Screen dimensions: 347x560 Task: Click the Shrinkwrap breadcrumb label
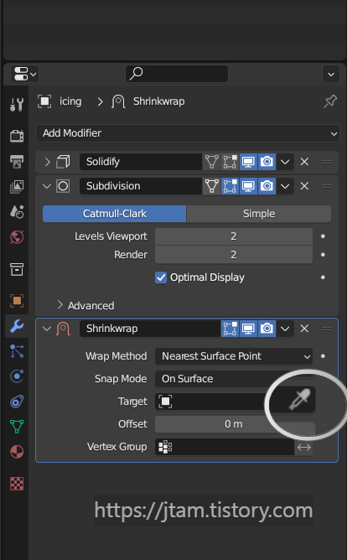point(159,101)
